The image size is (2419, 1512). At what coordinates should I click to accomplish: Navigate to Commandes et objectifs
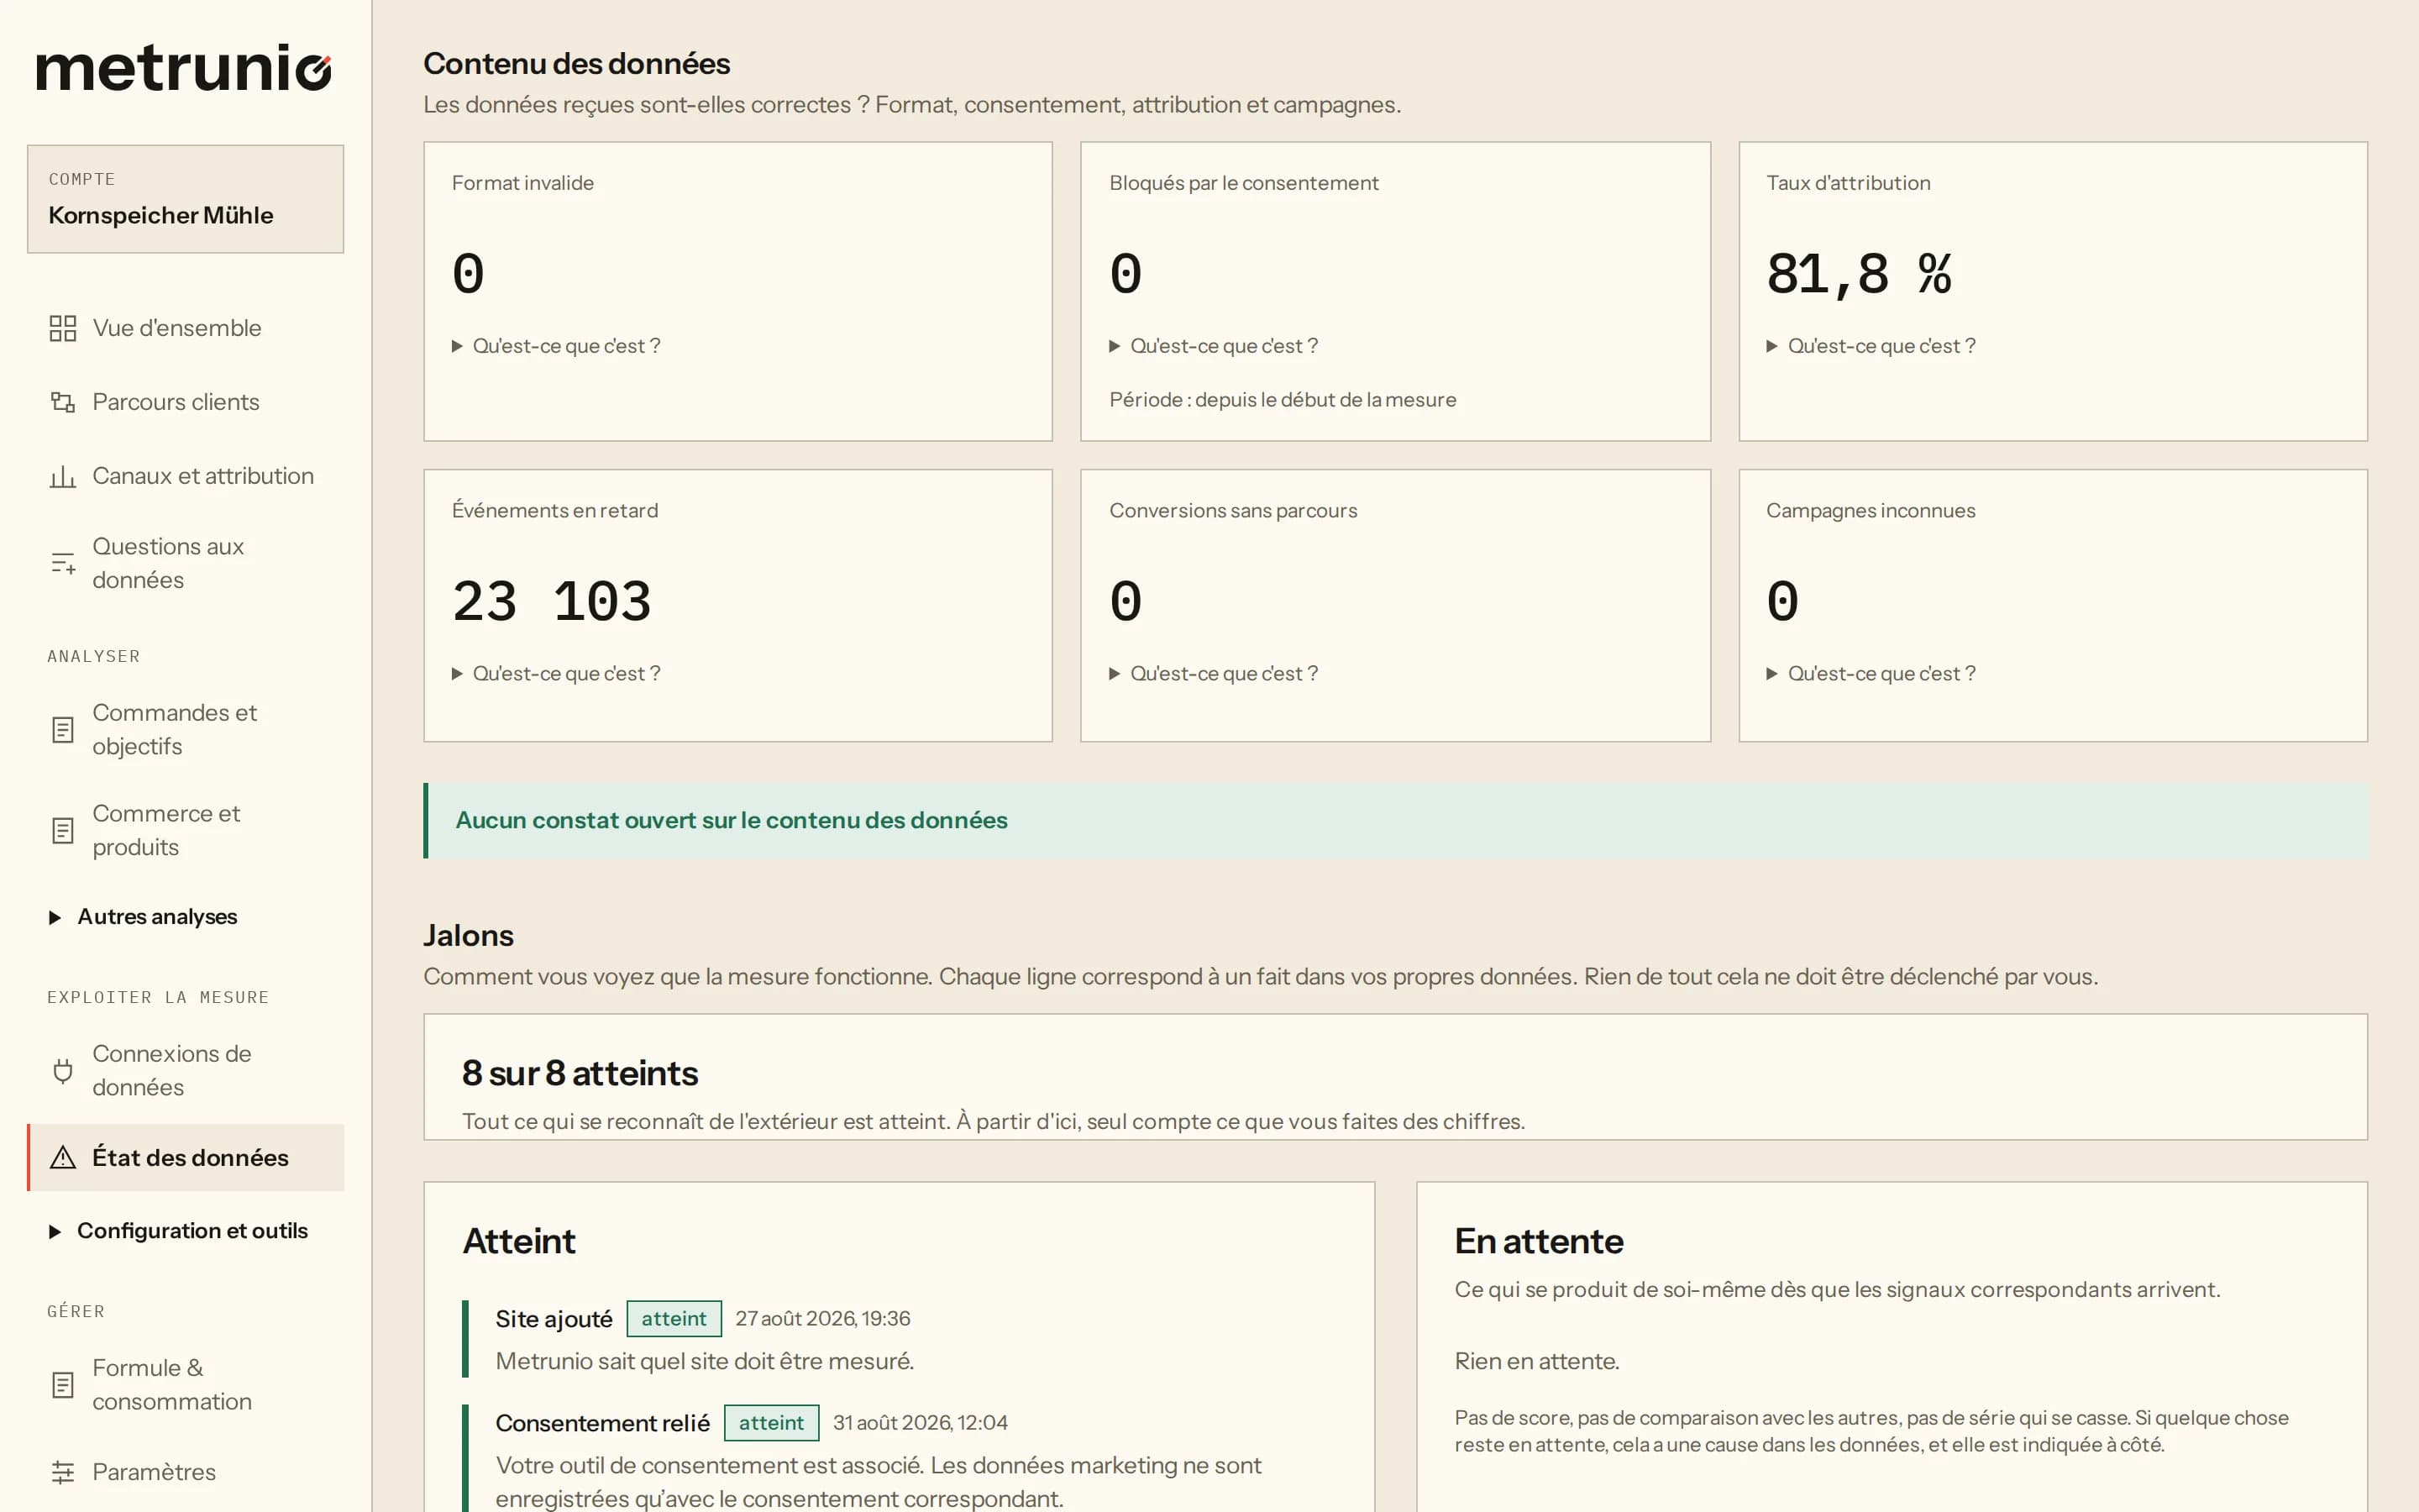[186, 730]
